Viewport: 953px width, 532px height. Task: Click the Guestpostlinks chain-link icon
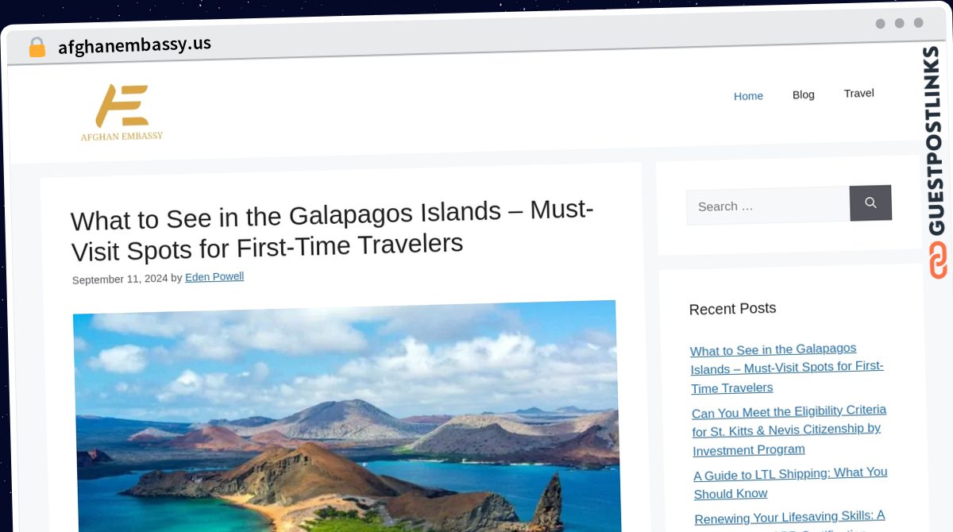938,260
